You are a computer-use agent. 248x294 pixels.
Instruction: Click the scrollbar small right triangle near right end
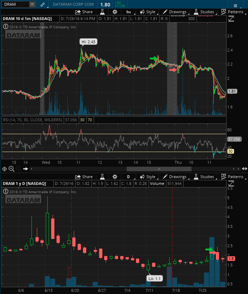(x=238, y=169)
